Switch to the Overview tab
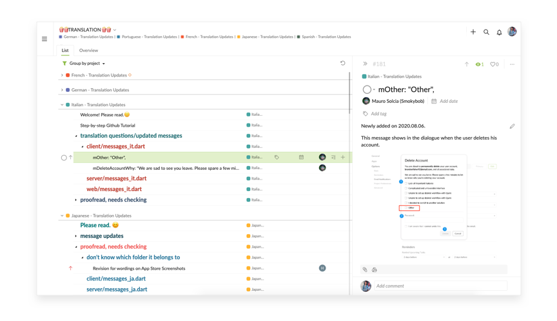The image size is (557, 321). tap(88, 50)
